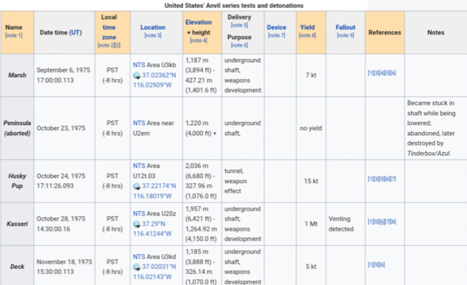Click the globe icon in the Husky Pup row
The image size is (467, 285).
137,186
